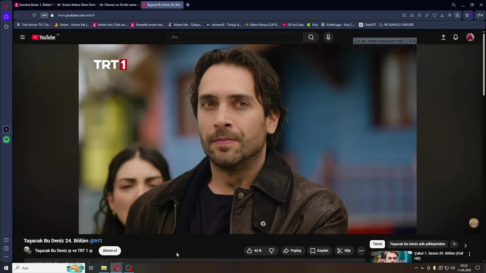Image resolution: width=486 pixels, height=273 pixels.
Task: Create a clip with Klip button
Action: [344, 251]
